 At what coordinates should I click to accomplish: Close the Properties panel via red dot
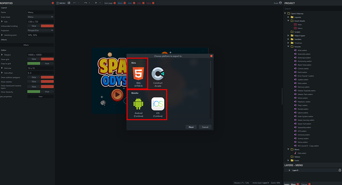52,3
